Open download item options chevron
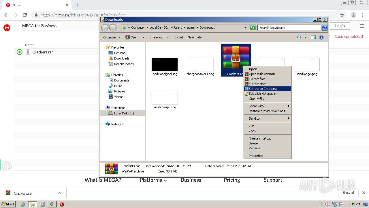Viewport: 369px width, 208px height. [x=60, y=193]
